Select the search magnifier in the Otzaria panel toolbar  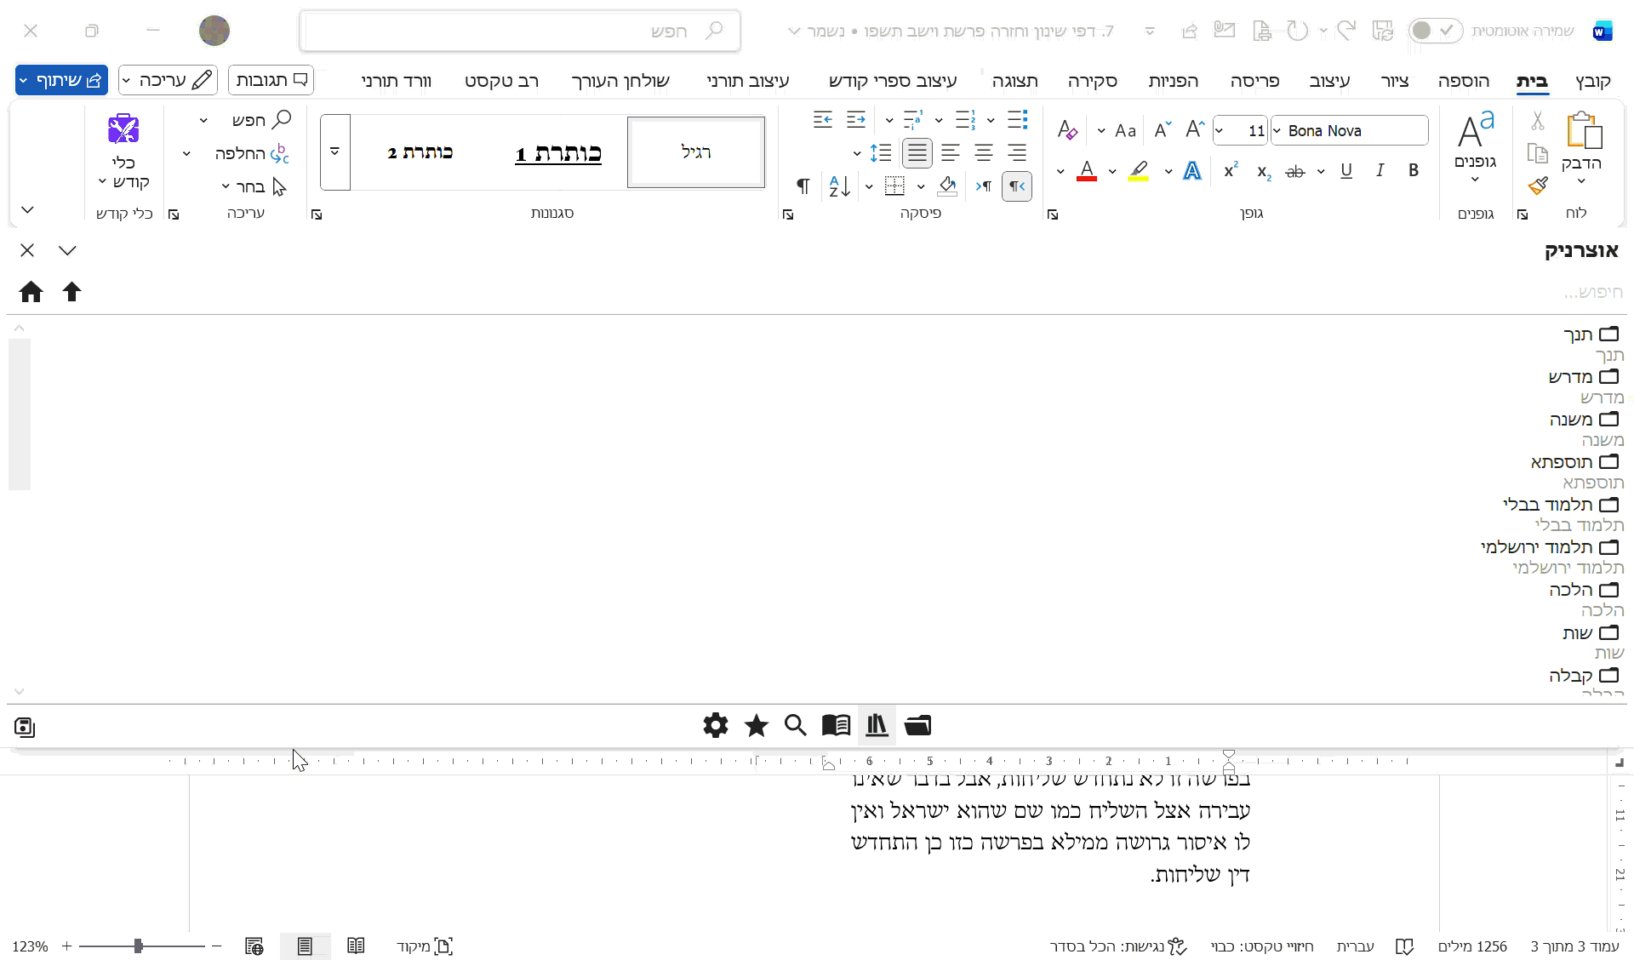(x=796, y=725)
